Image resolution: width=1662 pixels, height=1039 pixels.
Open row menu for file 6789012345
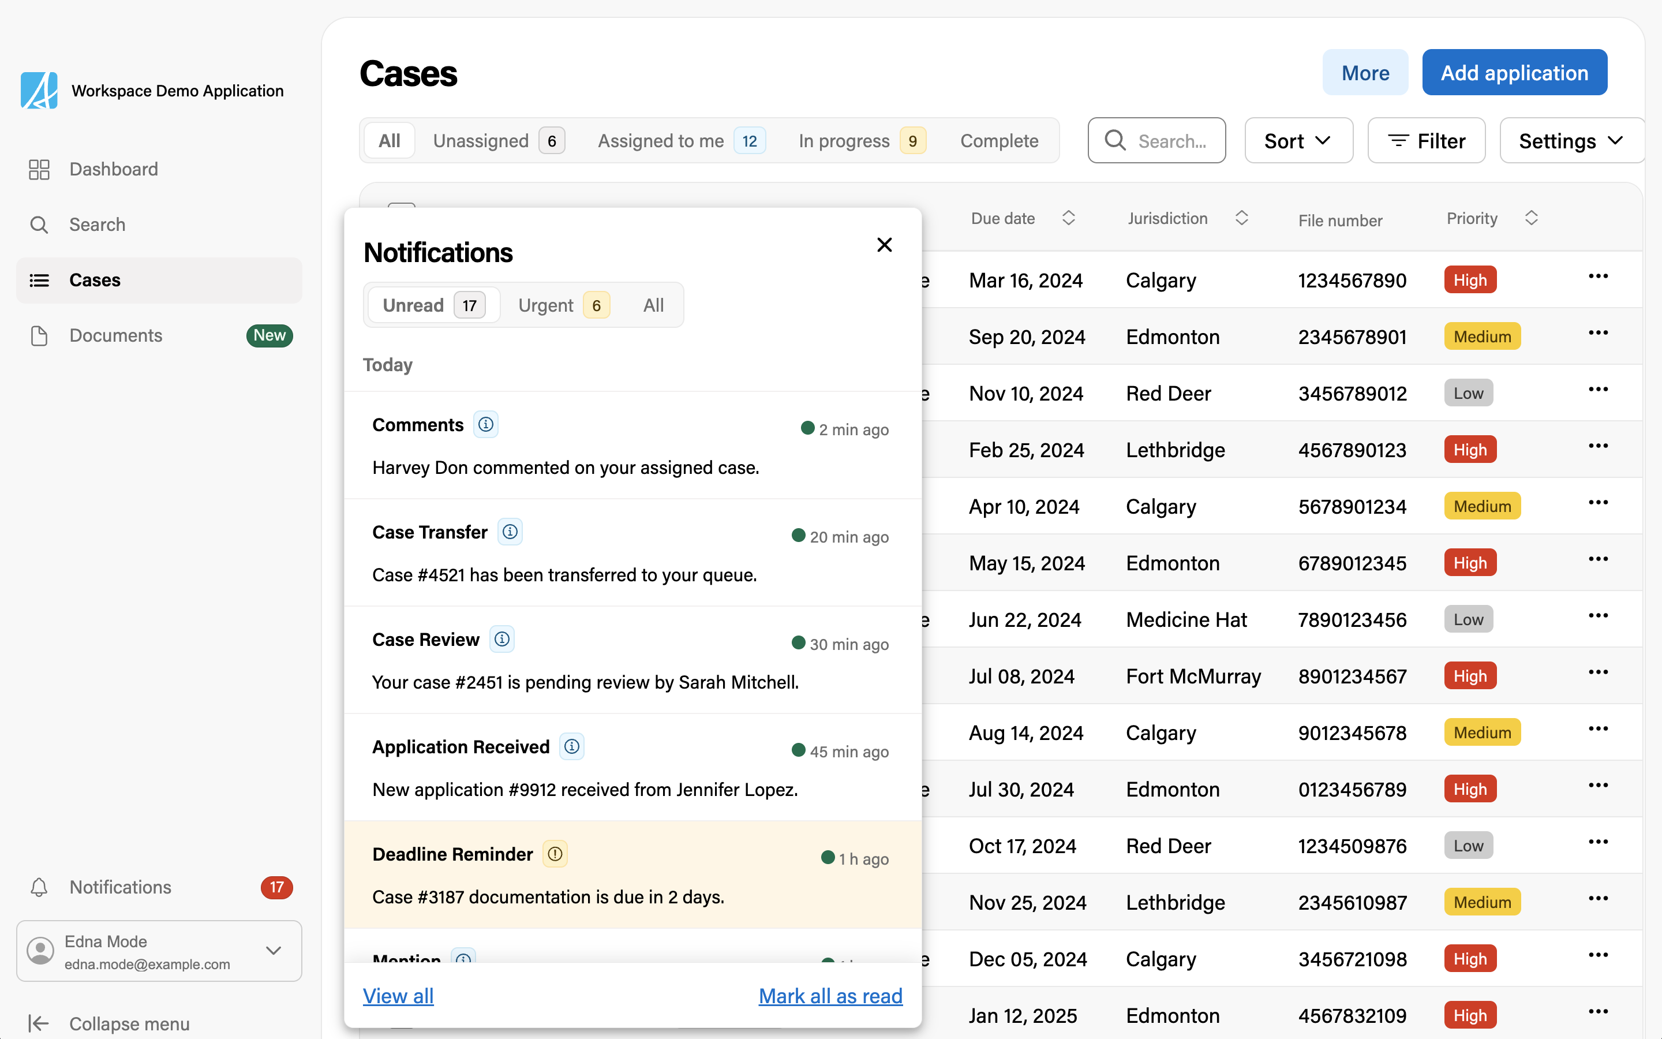coord(1598,559)
